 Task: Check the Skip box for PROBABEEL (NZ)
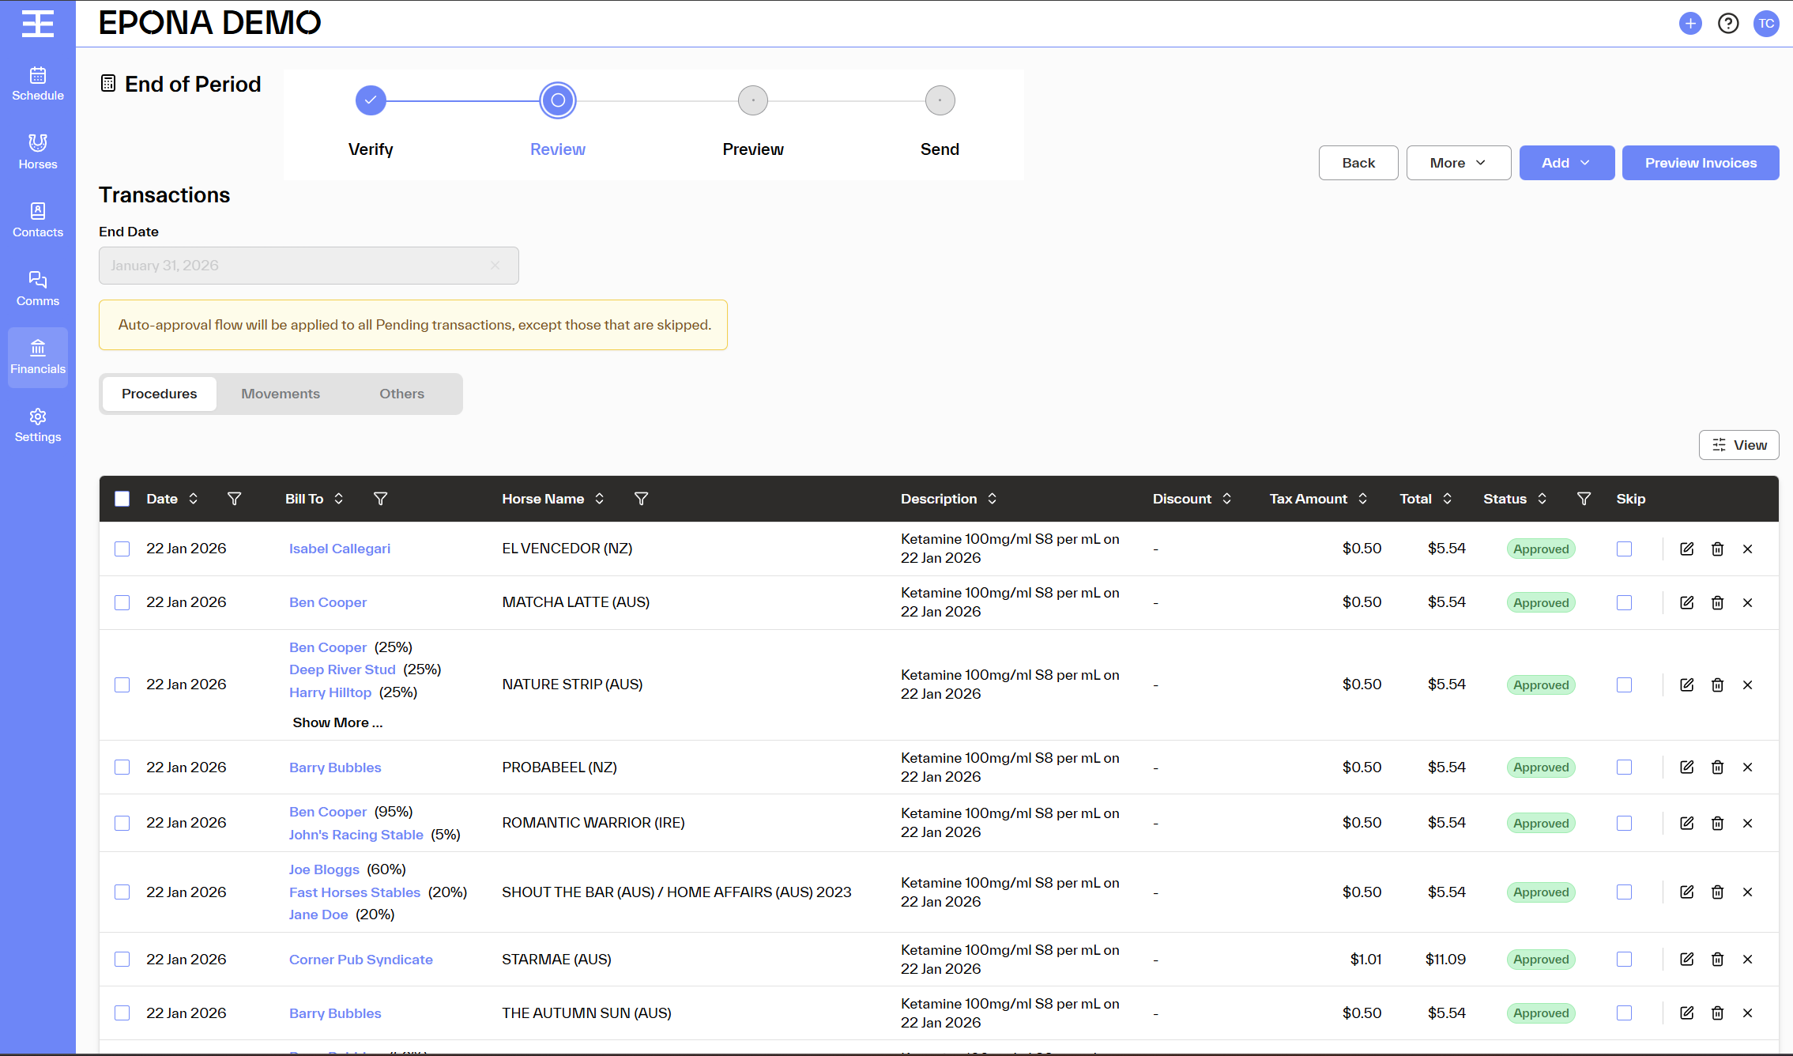click(x=1624, y=767)
